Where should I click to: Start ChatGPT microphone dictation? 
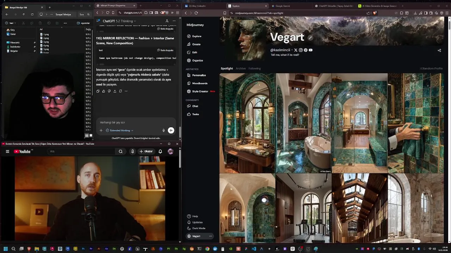tap(163, 130)
